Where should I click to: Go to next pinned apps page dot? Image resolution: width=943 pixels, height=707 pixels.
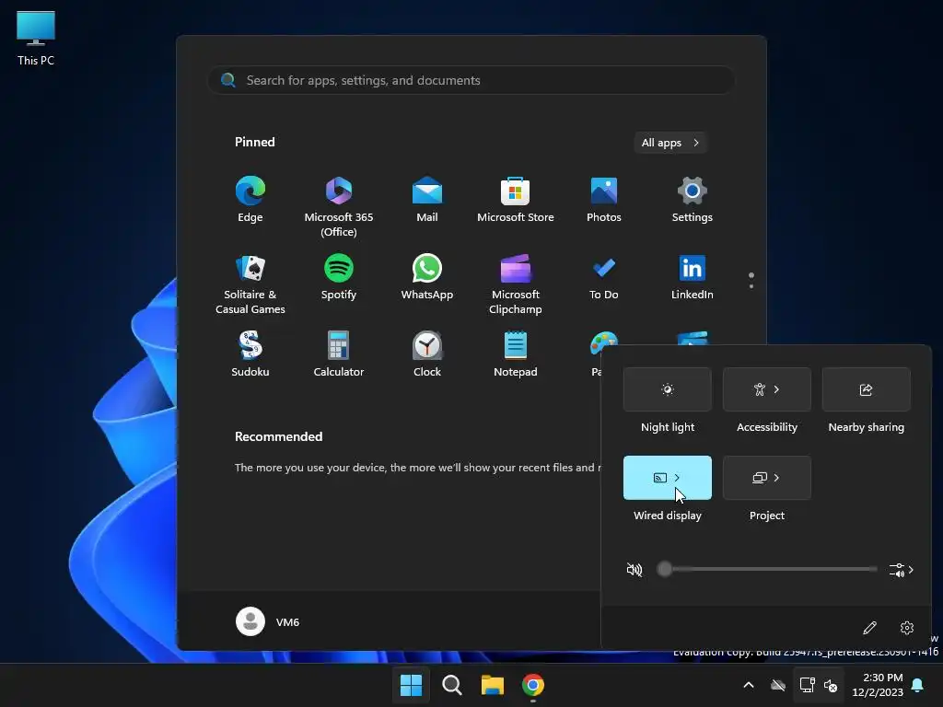[x=751, y=286]
